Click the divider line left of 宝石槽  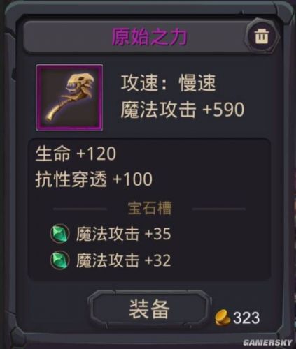(80, 209)
